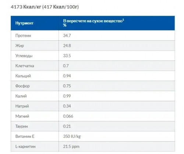Viewport: 184px width, 154px height.
Task: Select the 0.94 calcium value
Action: pos(67,76)
